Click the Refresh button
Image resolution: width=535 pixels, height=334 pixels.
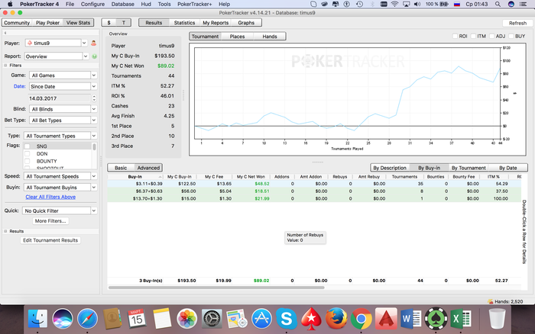point(517,23)
